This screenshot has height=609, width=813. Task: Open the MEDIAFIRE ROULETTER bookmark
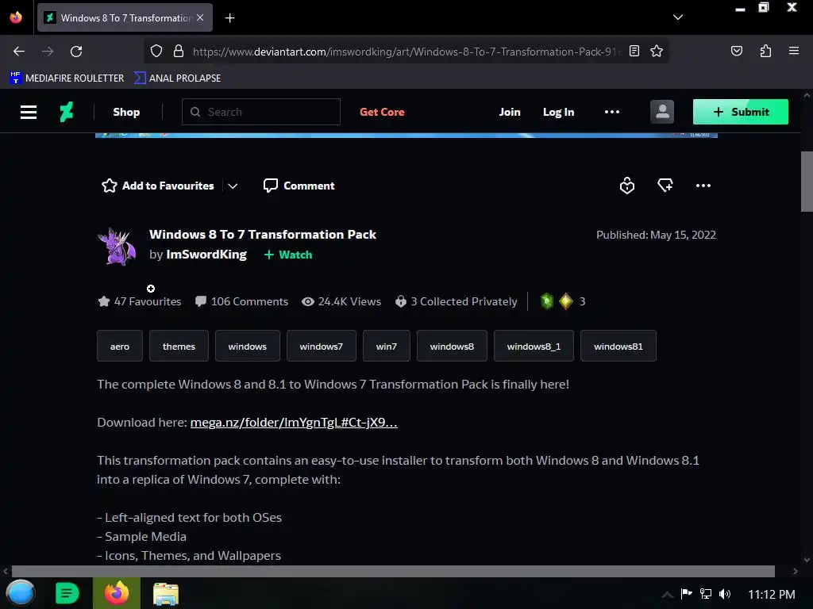(x=67, y=79)
